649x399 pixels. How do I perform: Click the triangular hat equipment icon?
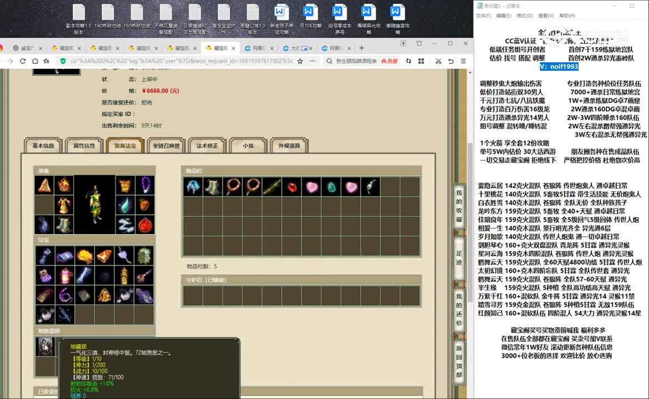[44, 185]
